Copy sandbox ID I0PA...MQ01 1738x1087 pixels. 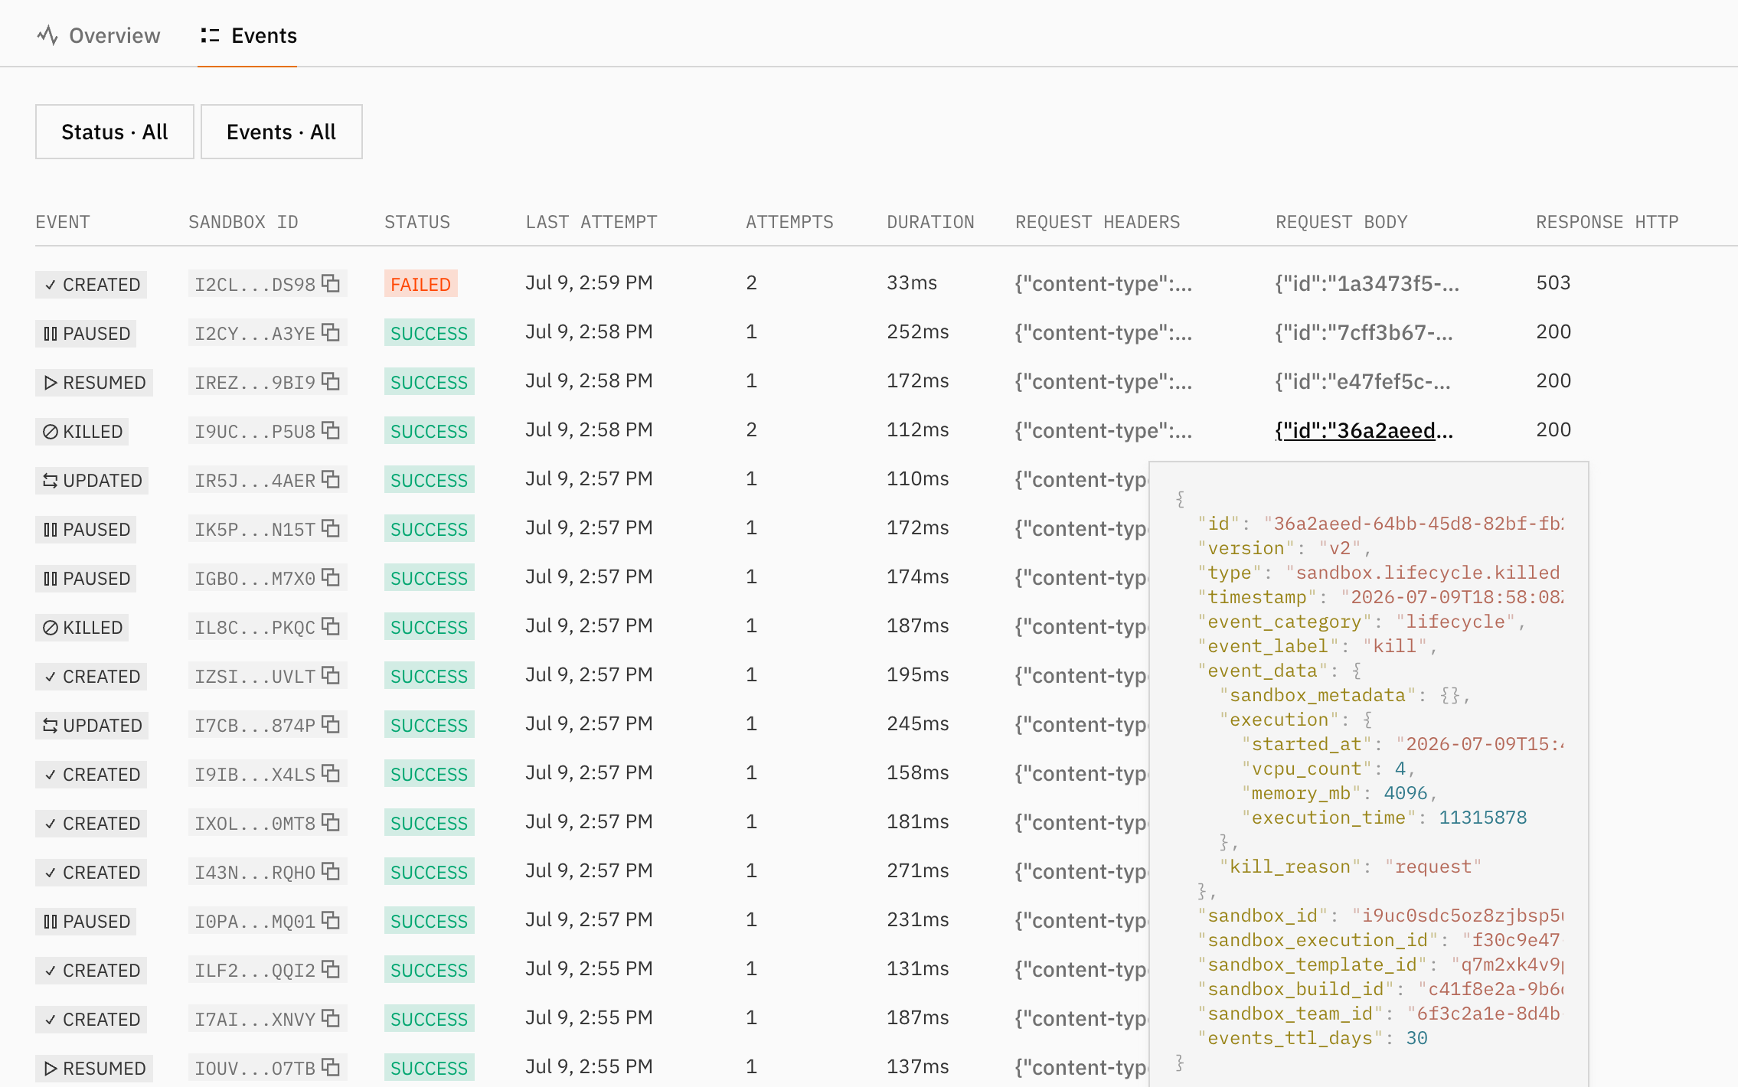tap(331, 920)
